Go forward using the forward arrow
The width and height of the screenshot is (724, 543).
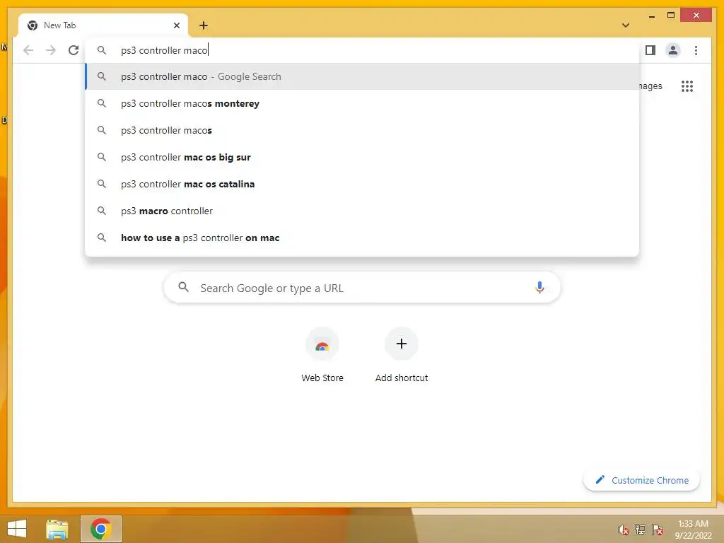51,50
